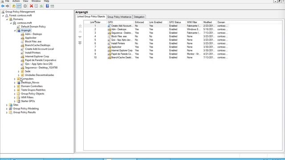Click the blue Back arrow in toolbar

coord(3,6)
